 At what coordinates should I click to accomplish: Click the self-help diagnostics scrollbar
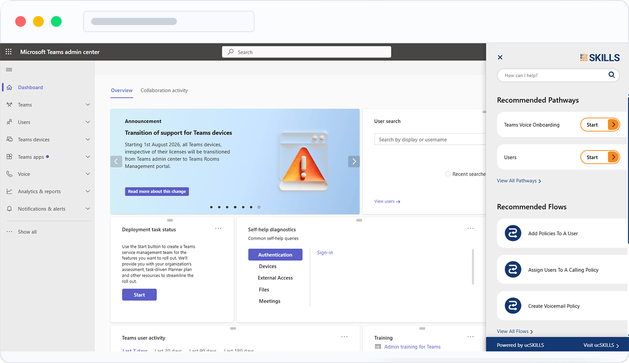tap(473, 267)
